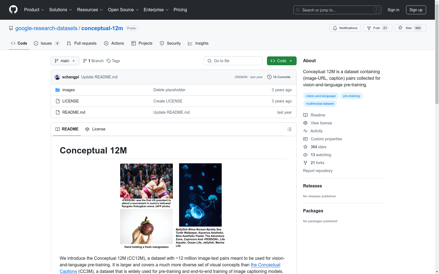The width and height of the screenshot is (439, 274).
Task: Expand the Enterprise menu
Action: pos(156,10)
